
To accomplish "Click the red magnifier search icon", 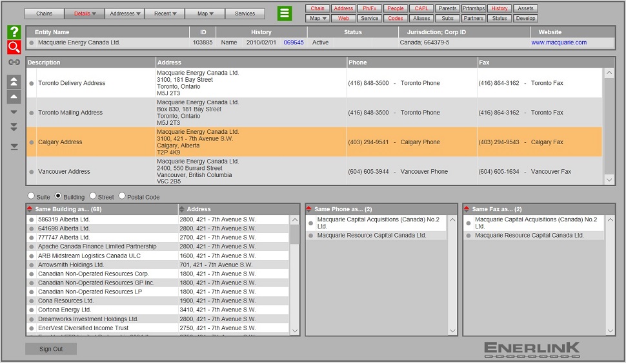I will click(x=14, y=47).
